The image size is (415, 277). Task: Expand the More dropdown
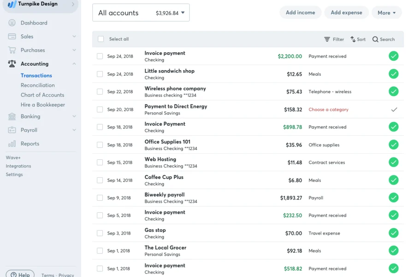pos(386,12)
